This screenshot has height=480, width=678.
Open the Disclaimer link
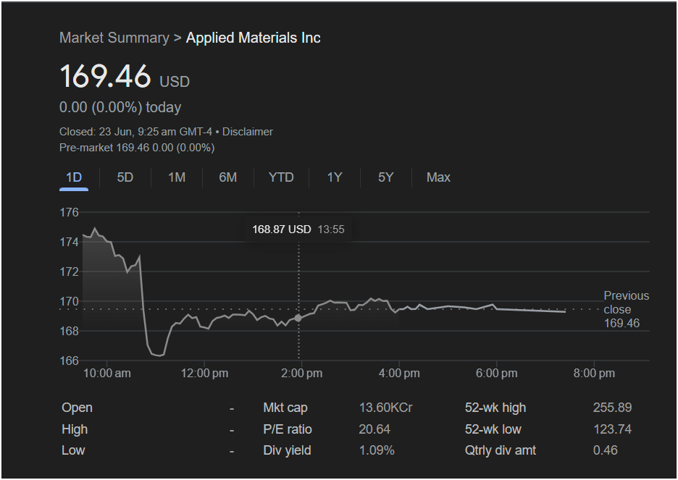[x=247, y=132]
